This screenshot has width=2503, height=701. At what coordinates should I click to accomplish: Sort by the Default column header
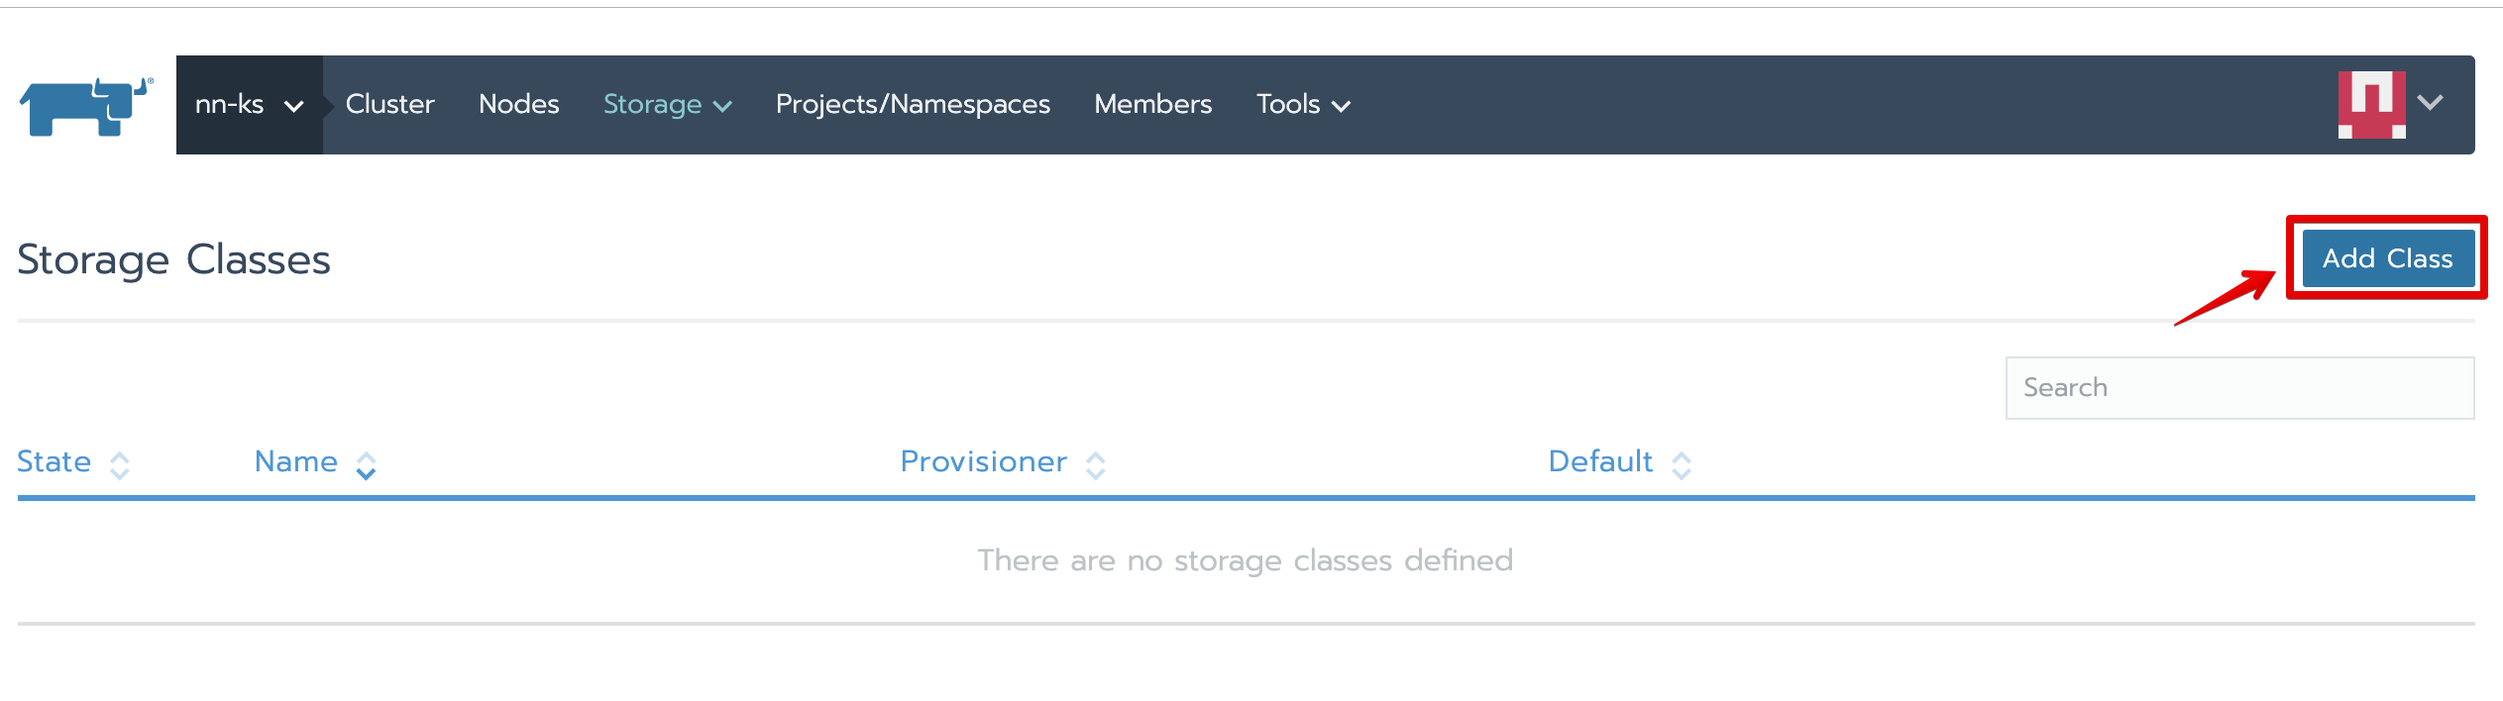pos(1600,462)
